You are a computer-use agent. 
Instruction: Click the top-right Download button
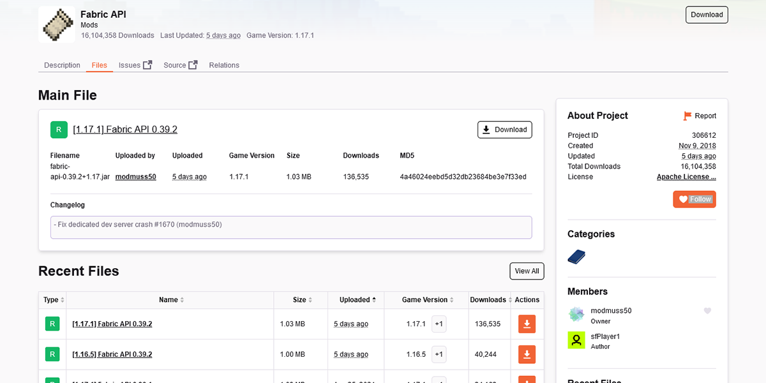pos(707,15)
